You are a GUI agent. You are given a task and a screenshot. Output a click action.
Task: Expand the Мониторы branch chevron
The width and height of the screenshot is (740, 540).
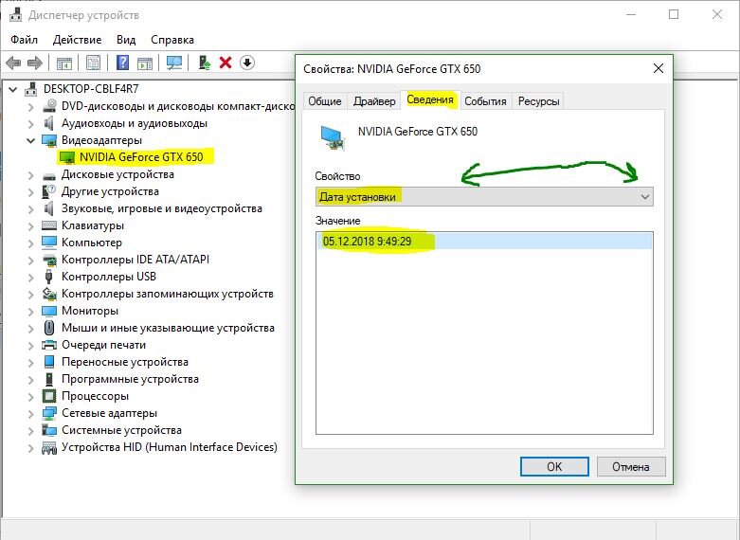[x=30, y=311]
